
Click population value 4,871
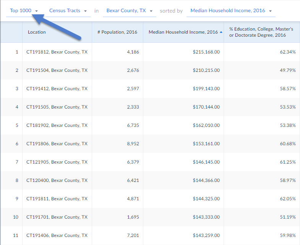coord(133,199)
